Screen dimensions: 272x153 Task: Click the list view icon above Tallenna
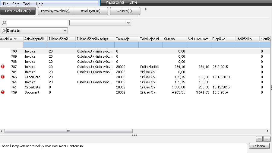point(259,139)
